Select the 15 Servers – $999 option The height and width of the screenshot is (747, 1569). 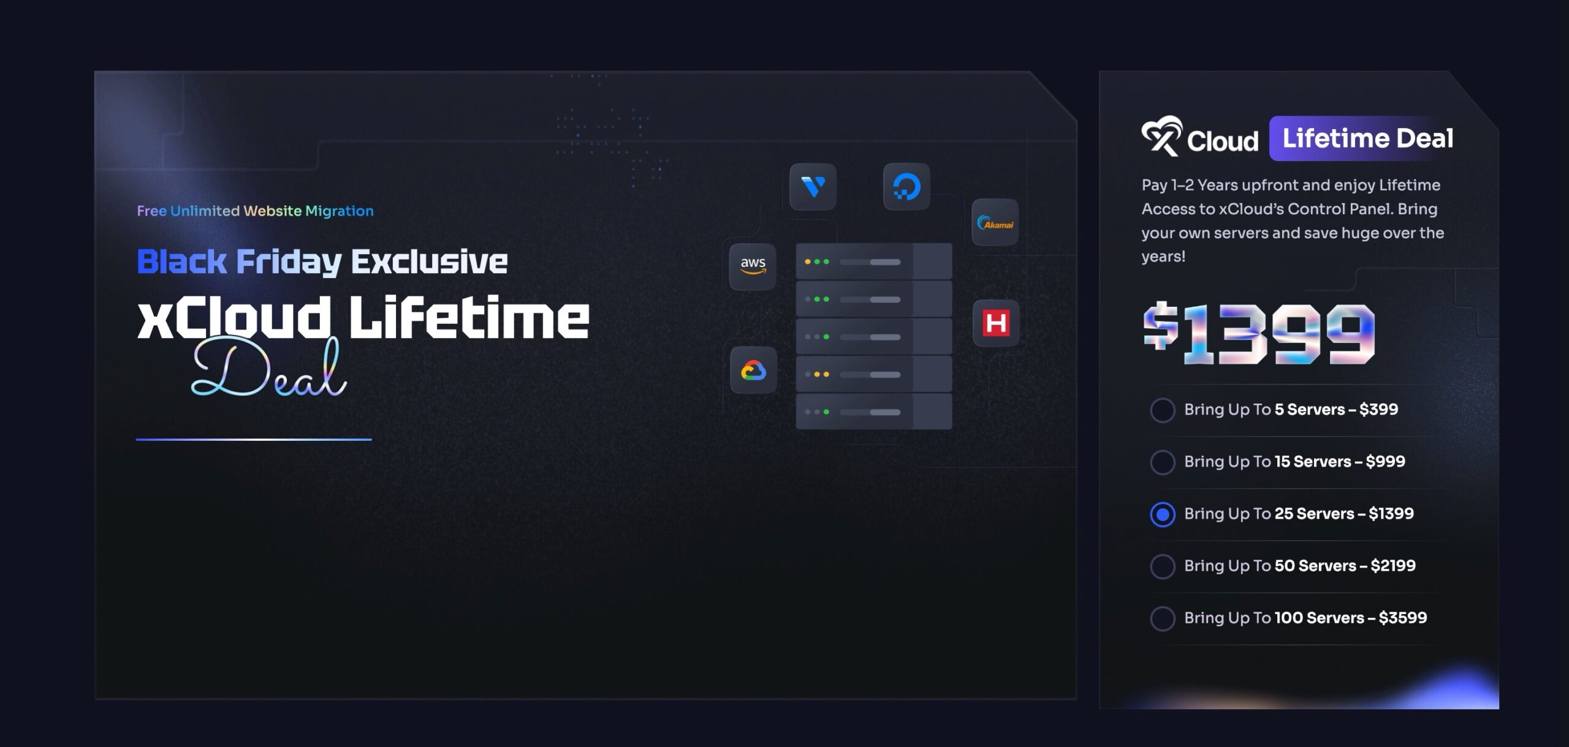(x=1162, y=462)
